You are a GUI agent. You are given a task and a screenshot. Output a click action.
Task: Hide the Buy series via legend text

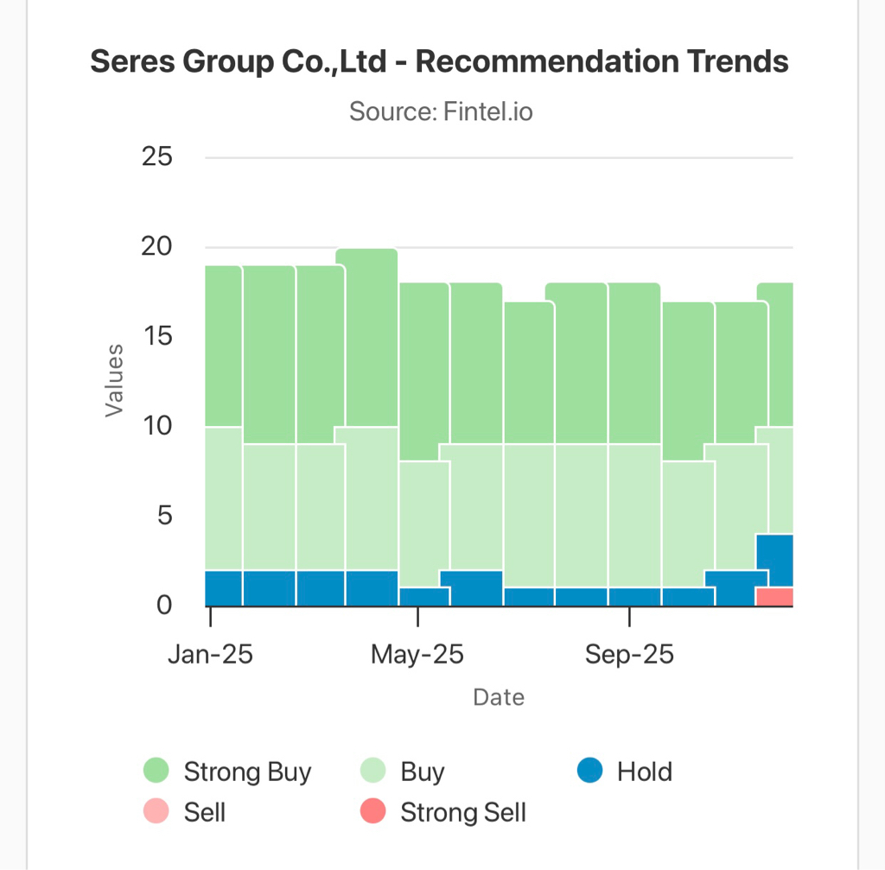coord(423,771)
